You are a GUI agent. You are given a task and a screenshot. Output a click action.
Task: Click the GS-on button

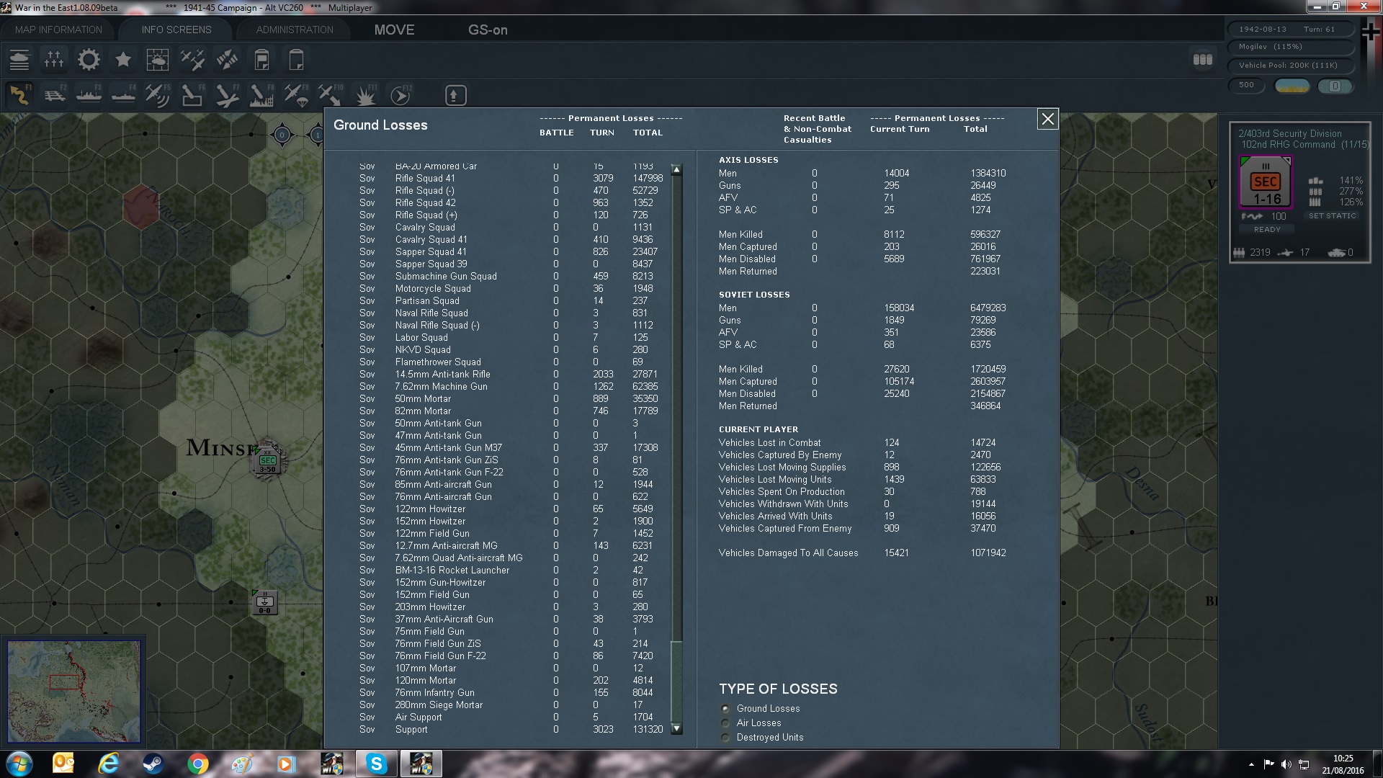pyautogui.click(x=488, y=30)
